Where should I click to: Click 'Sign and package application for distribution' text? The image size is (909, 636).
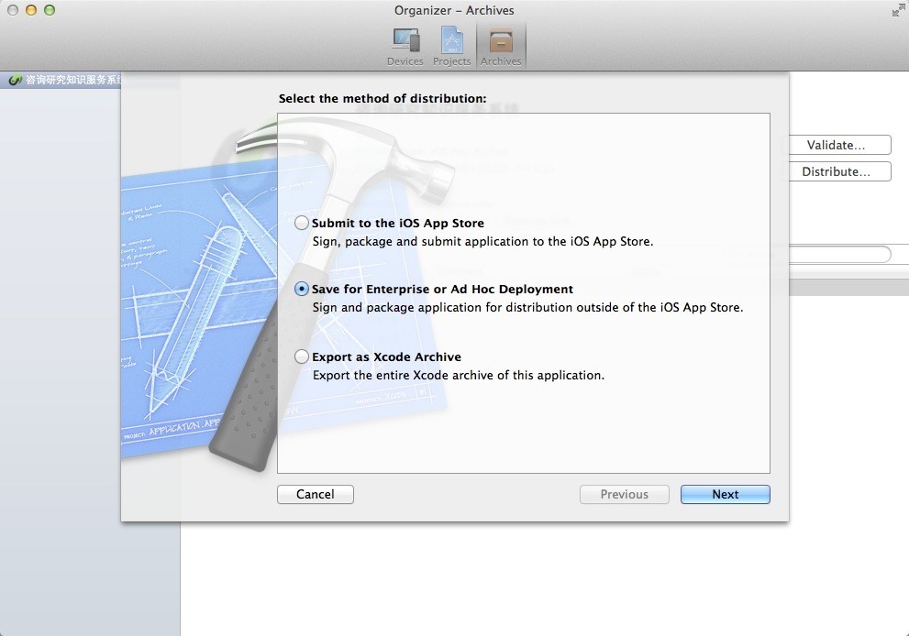527,308
